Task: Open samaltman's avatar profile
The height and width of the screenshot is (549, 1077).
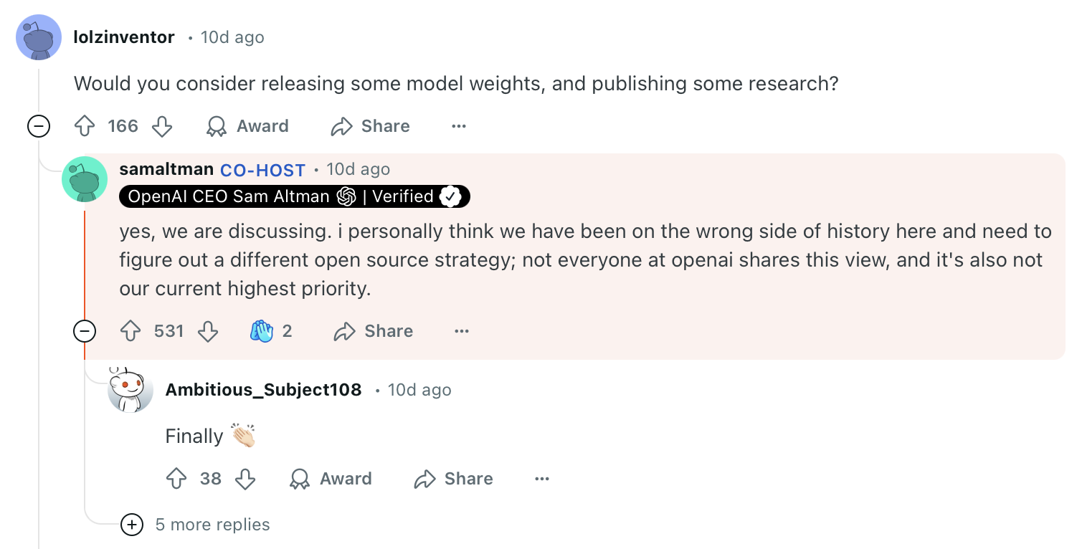Action: pyautogui.click(x=85, y=179)
